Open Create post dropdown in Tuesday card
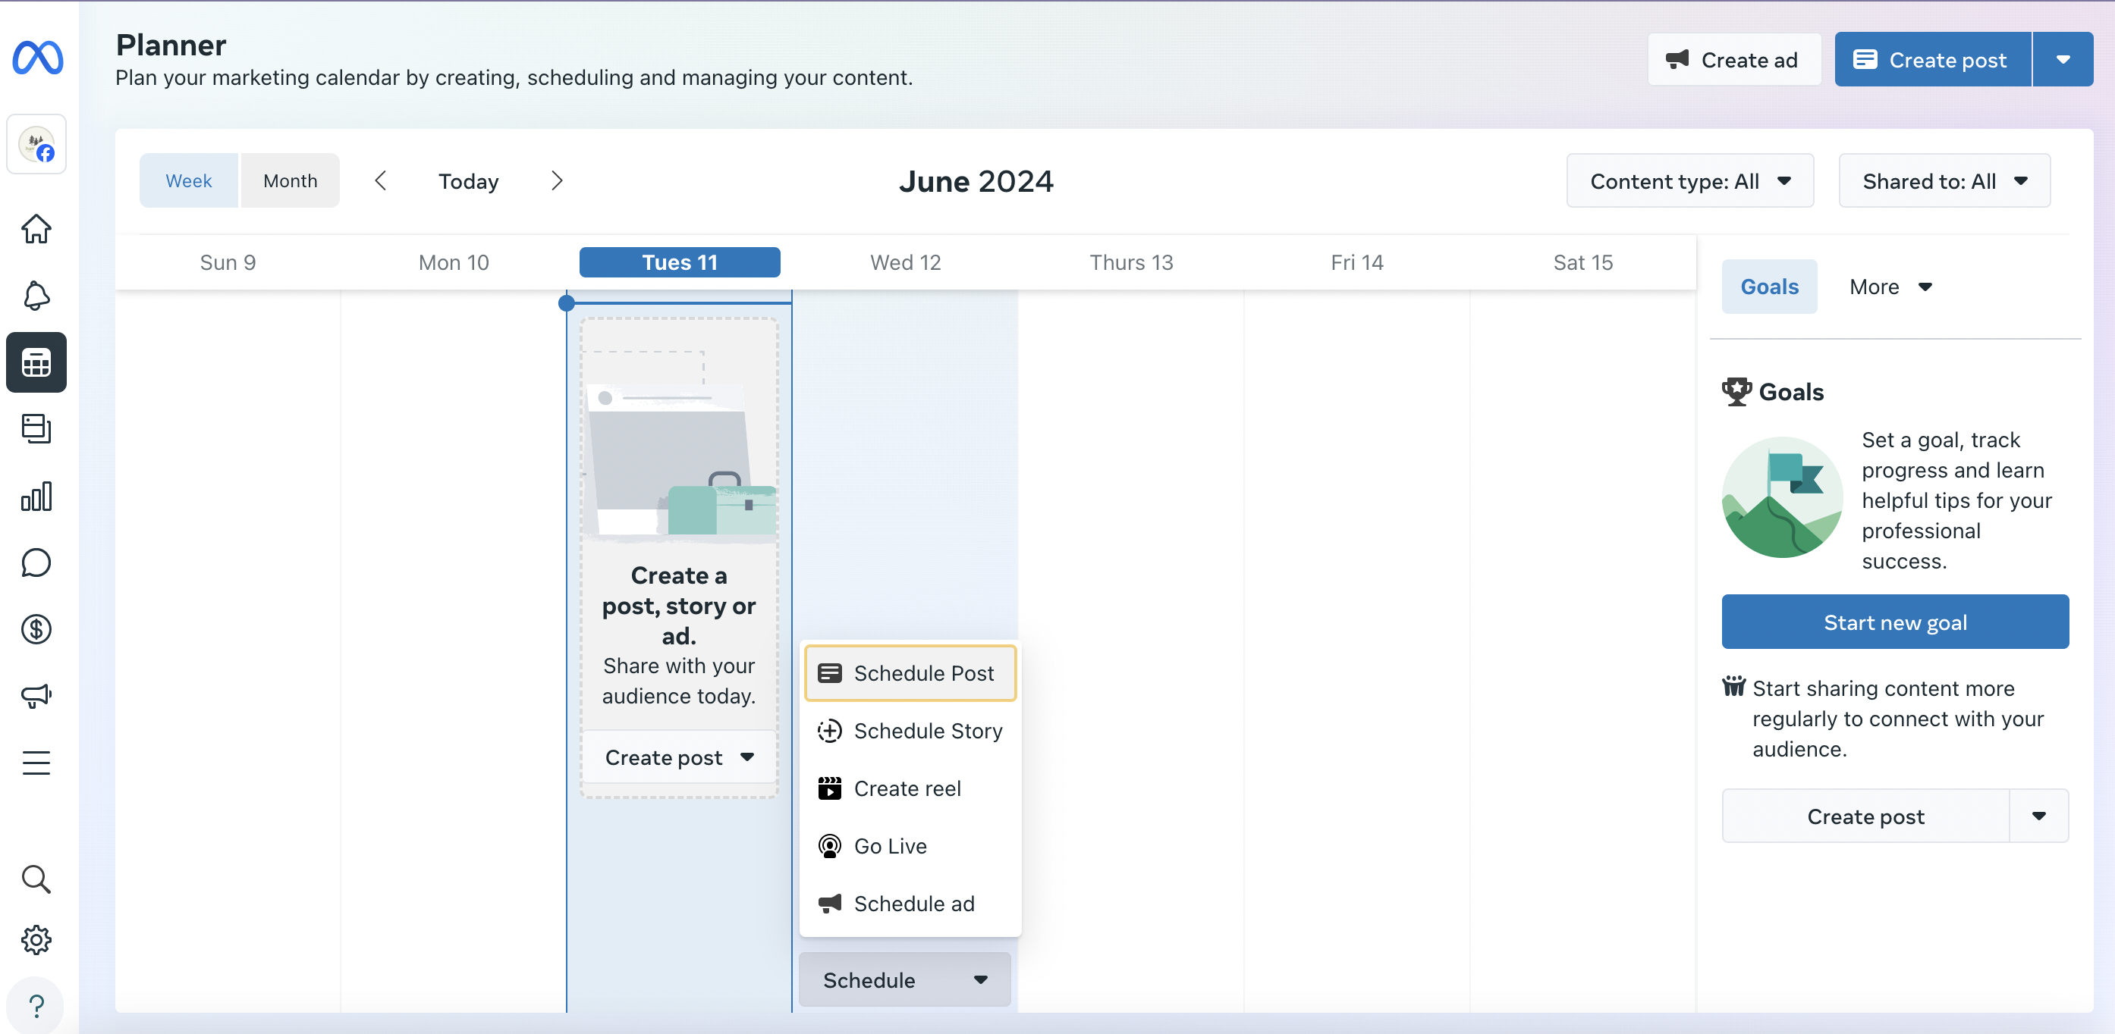This screenshot has height=1034, width=2115. pyautogui.click(x=679, y=757)
